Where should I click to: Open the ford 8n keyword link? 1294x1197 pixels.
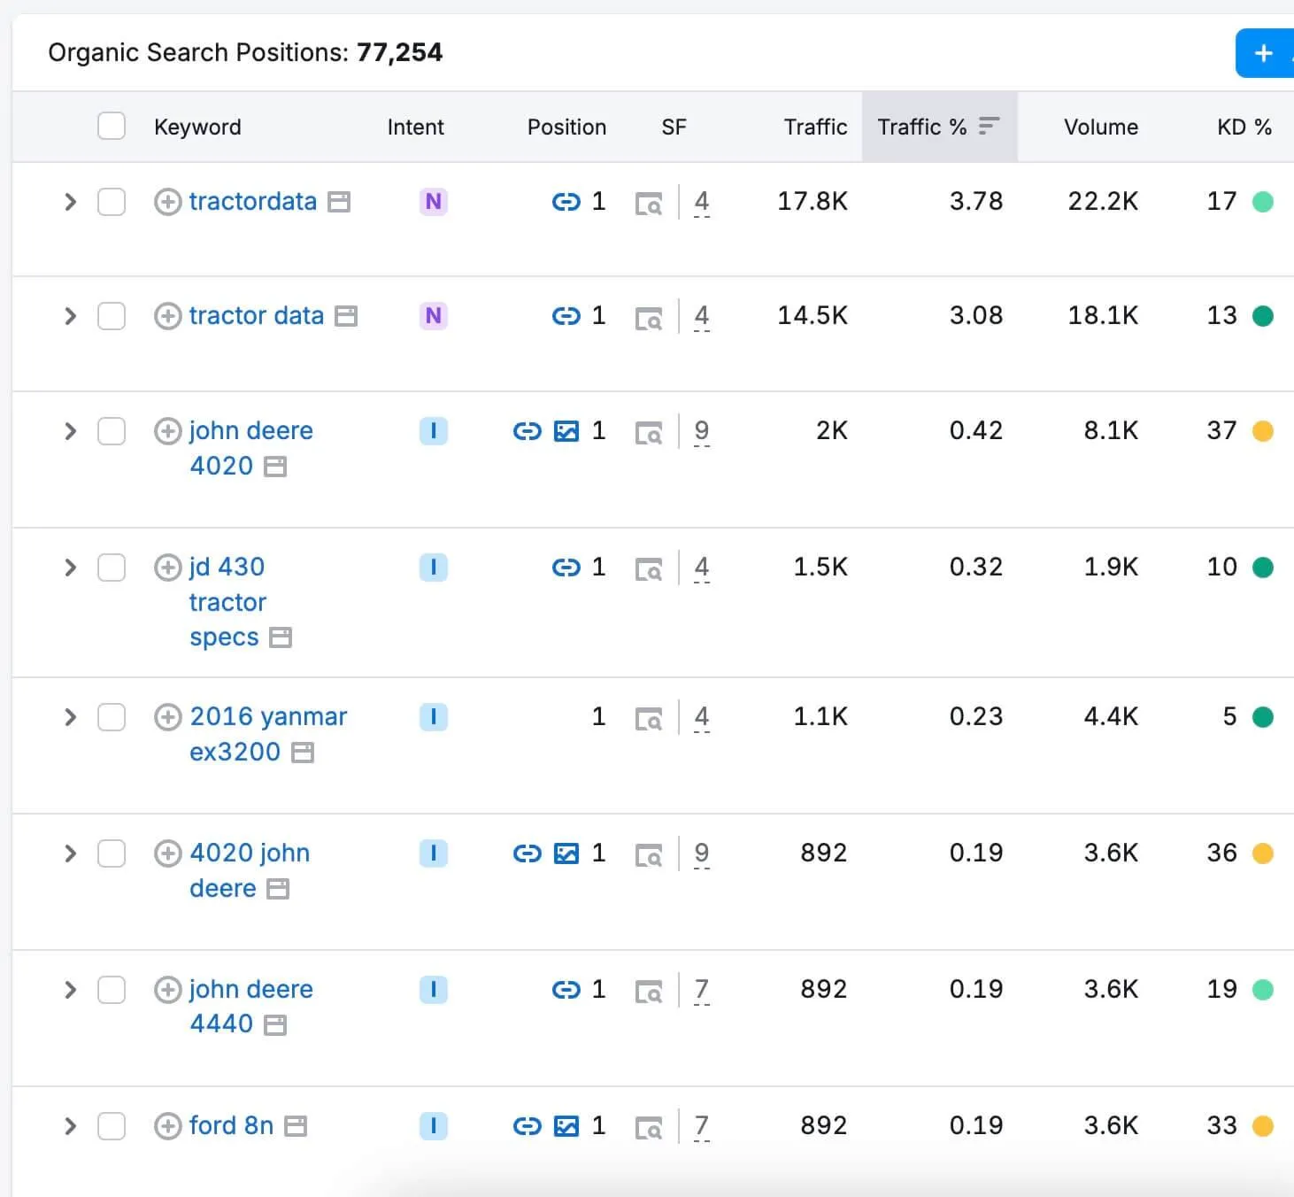point(231,1125)
